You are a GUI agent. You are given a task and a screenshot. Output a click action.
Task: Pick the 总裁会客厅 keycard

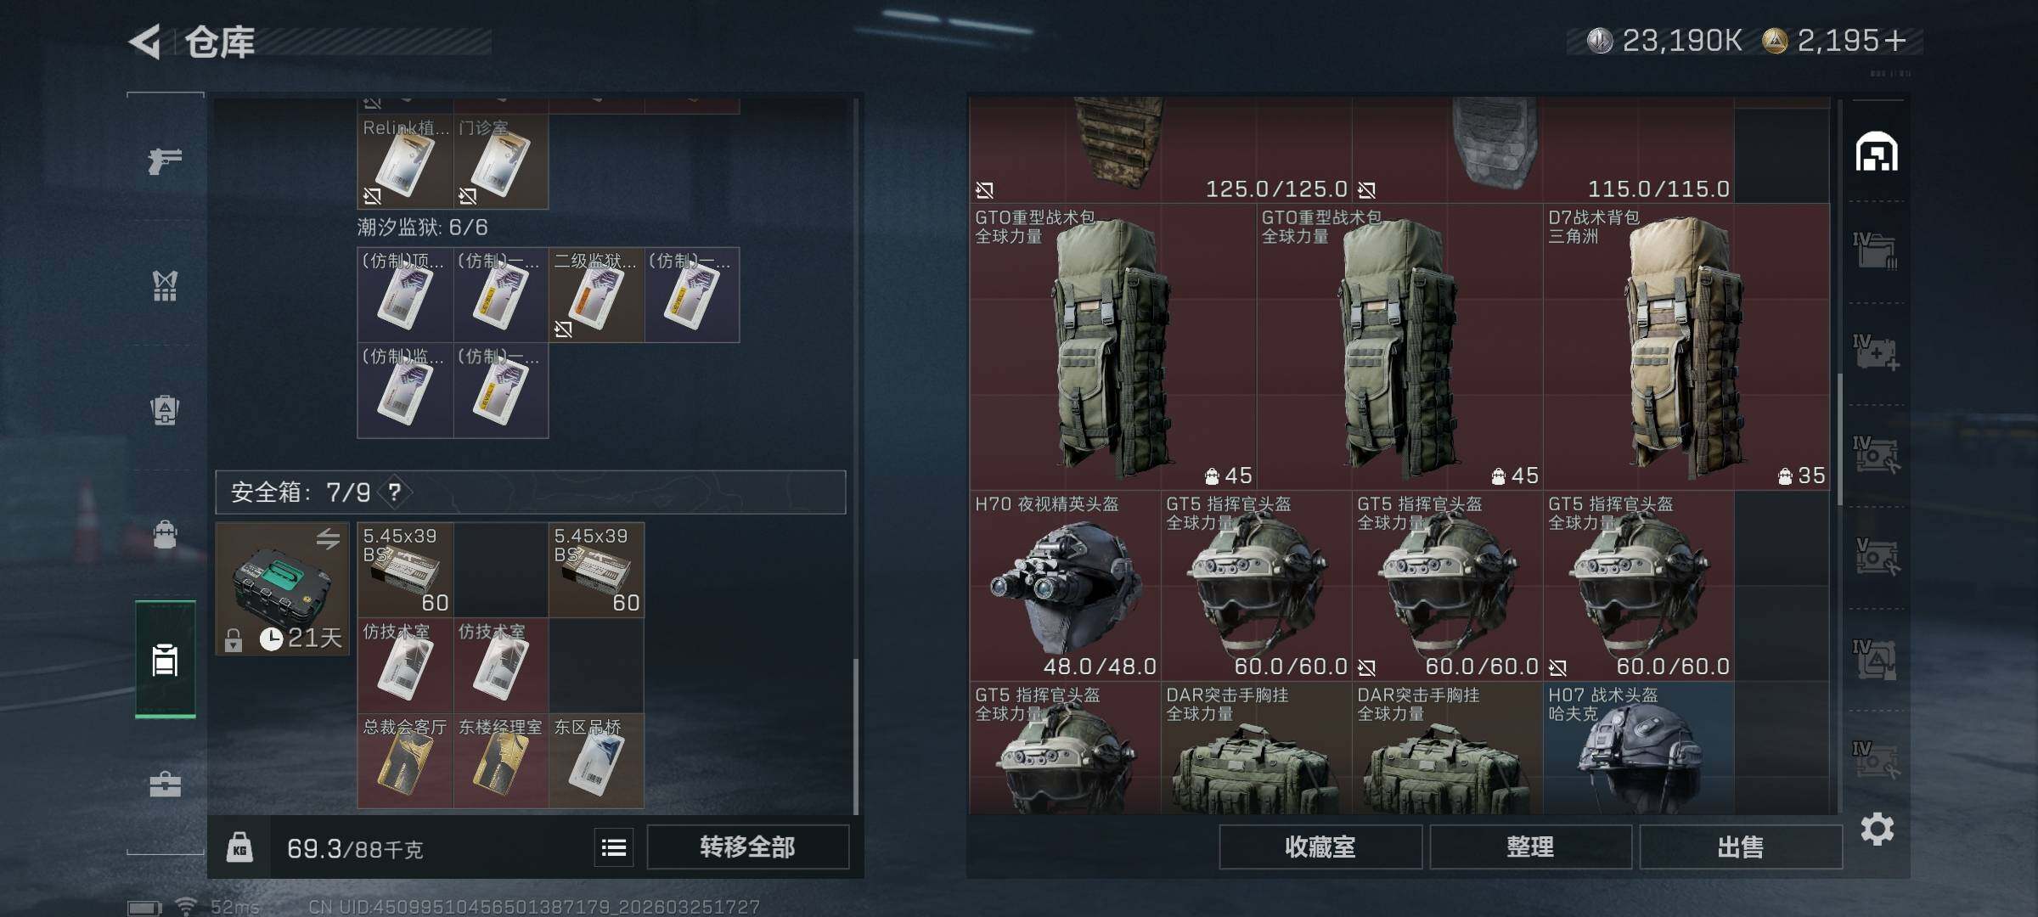pyautogui.click(x=405, y=761)
